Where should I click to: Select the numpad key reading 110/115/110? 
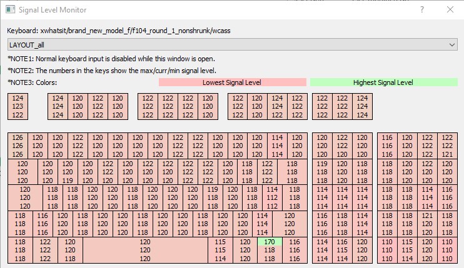407,250
